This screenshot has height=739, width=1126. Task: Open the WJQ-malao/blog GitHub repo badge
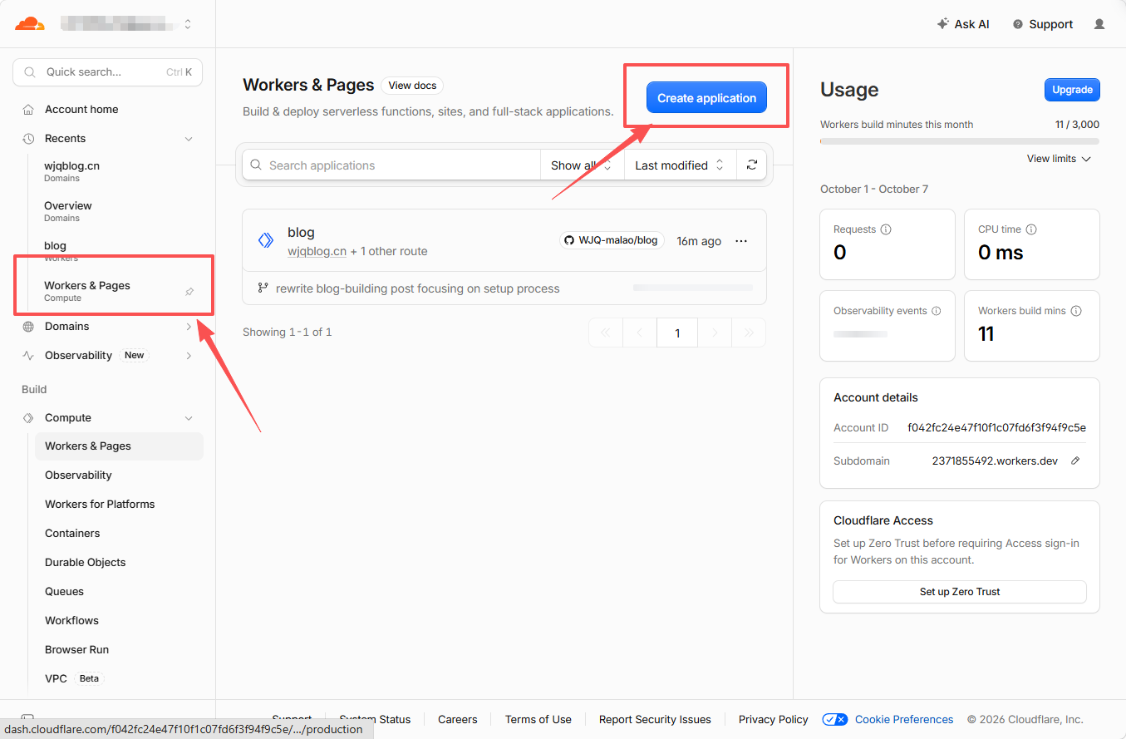611,240
